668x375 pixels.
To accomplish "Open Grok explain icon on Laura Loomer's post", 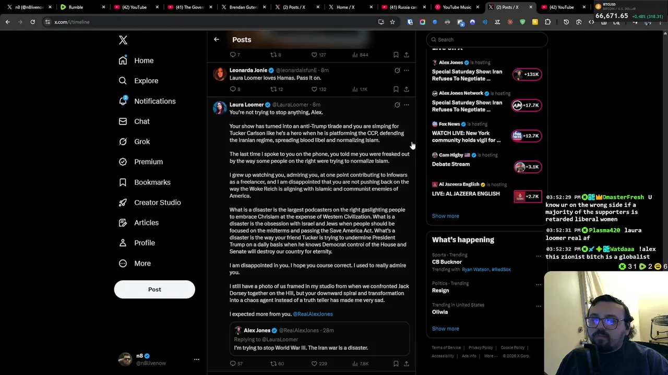I will pyautogui.click(x=397, y=105).
